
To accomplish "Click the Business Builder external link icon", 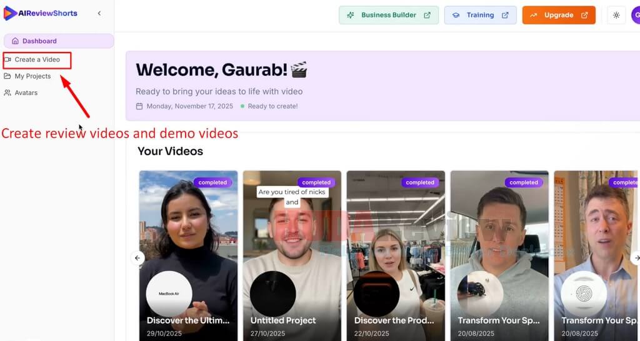I will pyautogui.click(x=427, y=15).
